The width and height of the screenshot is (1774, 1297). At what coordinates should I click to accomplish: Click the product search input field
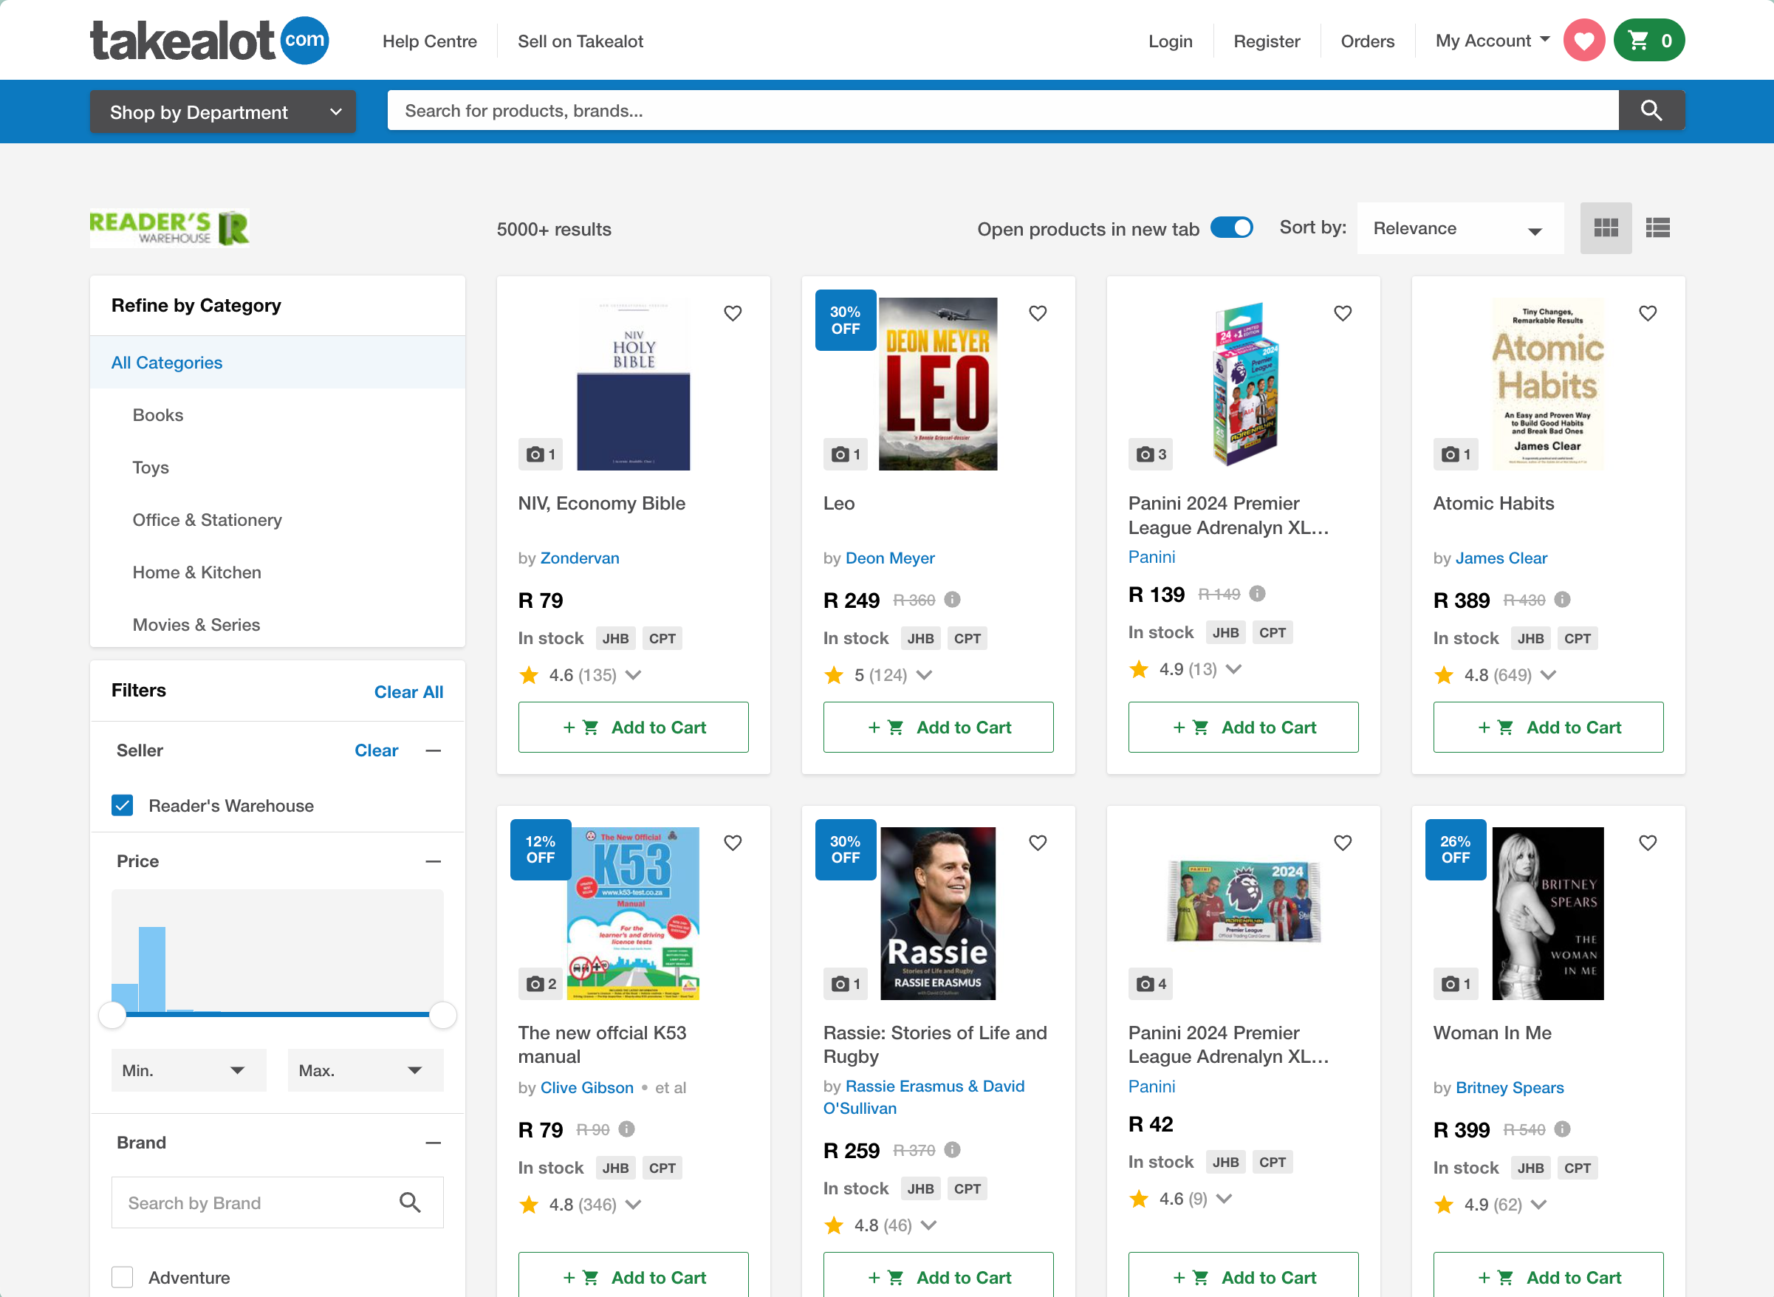[x=1001, y=111]
